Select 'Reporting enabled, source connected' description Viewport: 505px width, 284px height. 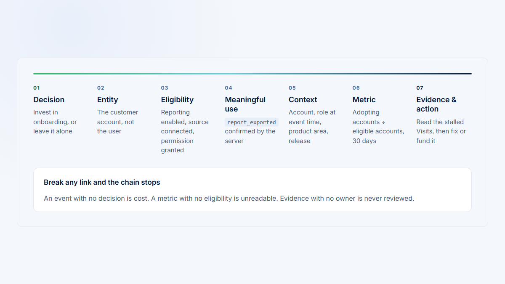(x=185, y=131)
